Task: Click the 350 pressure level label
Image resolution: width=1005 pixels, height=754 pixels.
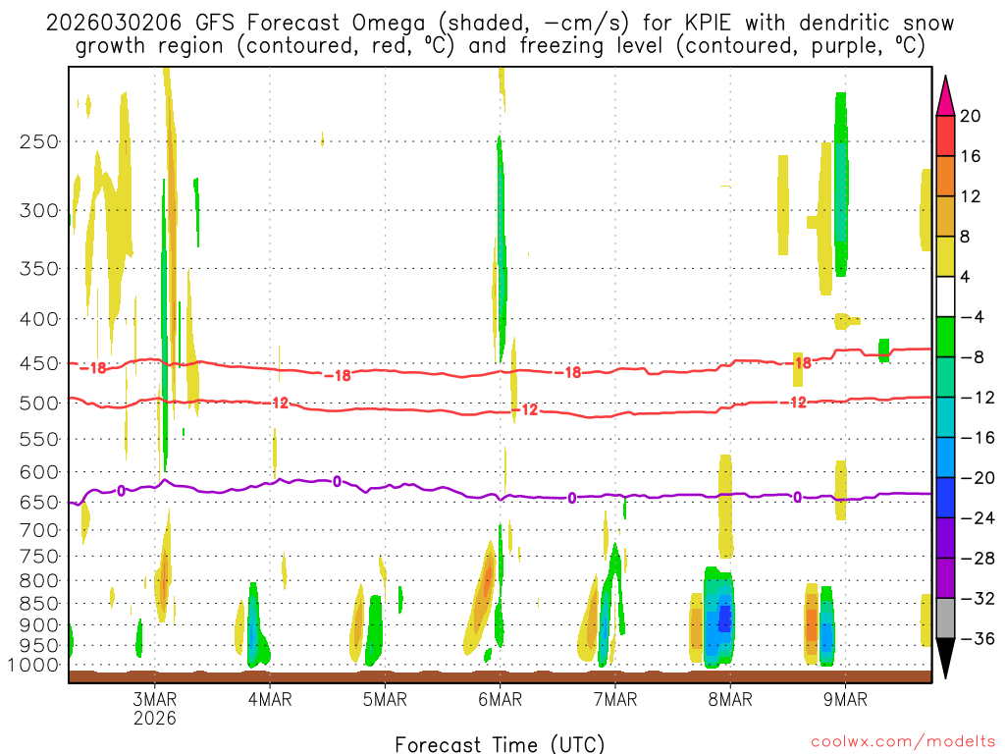Action: [39, 269]
